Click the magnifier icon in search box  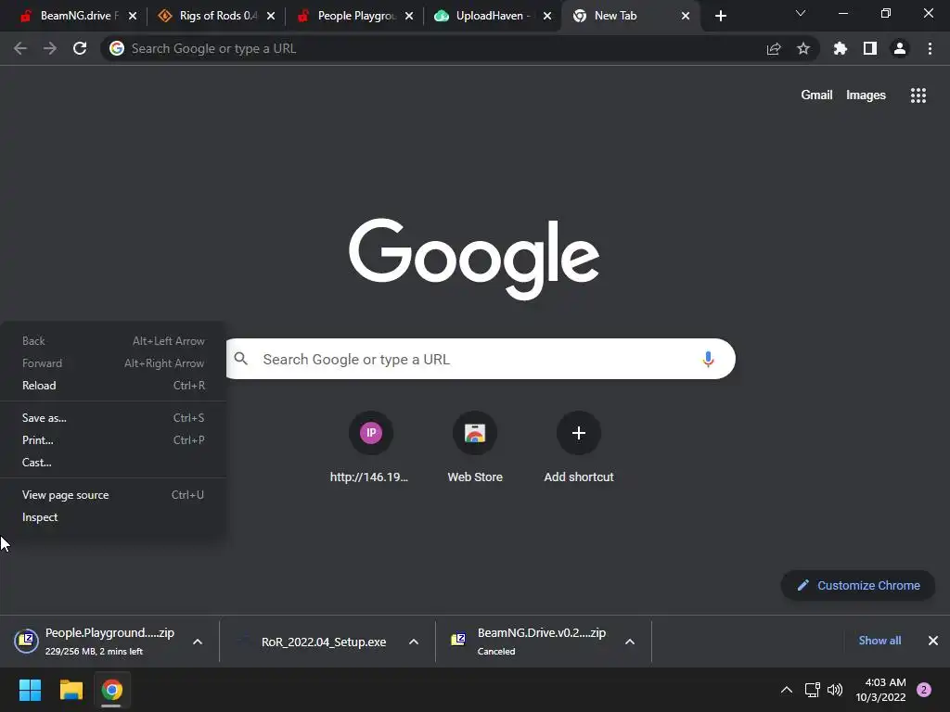241,359
